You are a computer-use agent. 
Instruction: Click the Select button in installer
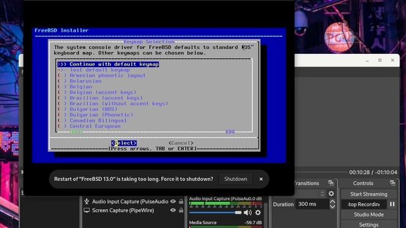click(124, 143)
